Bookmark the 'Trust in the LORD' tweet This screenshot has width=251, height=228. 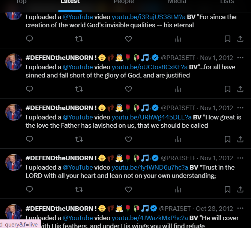[x=227, y=189]
